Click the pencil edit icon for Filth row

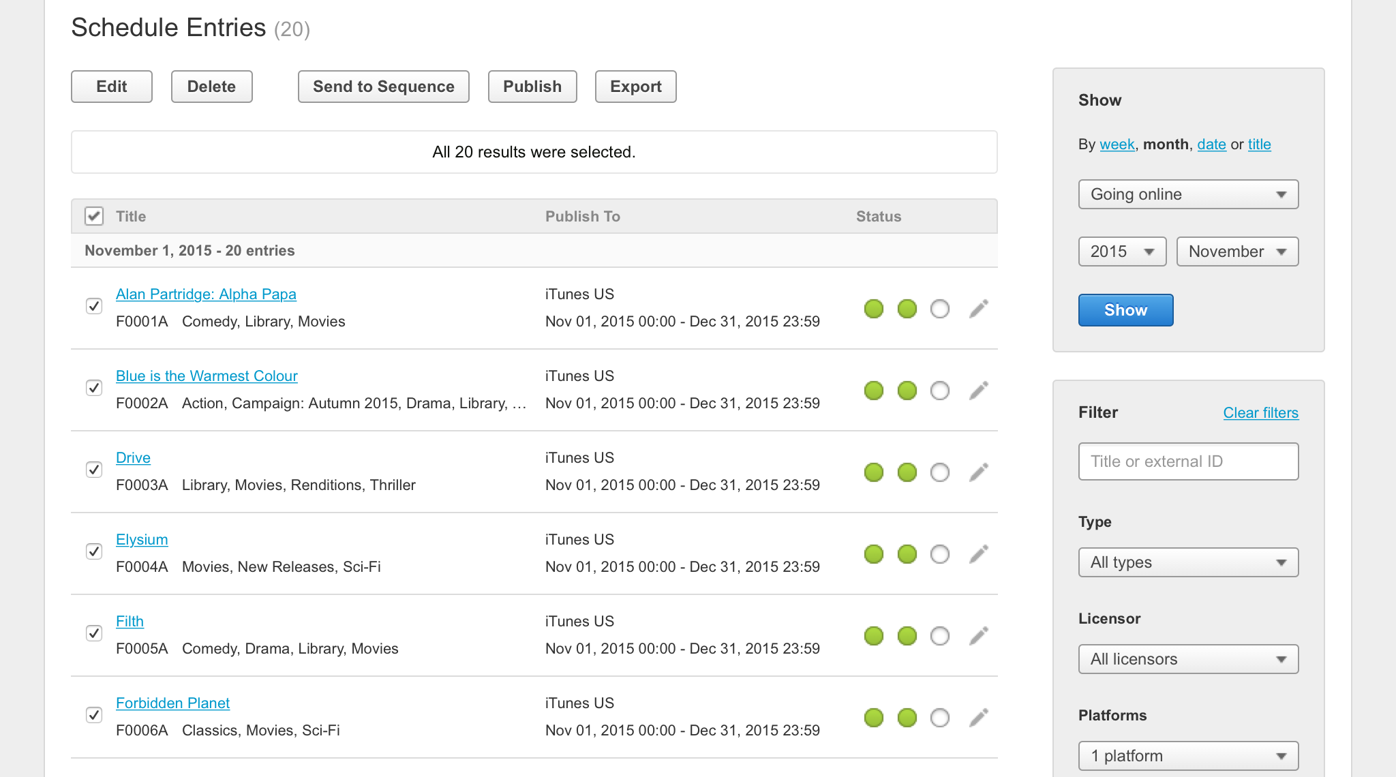coord(979,636)
